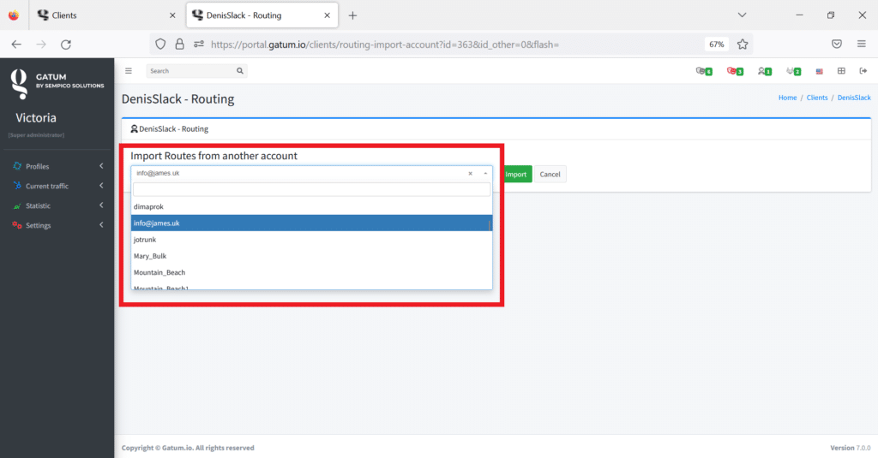This screenshot has width=878, height=458.
Task: Close the DenisSlack - Routing tab
Action: pyautogui.click(x=327, y=15)
